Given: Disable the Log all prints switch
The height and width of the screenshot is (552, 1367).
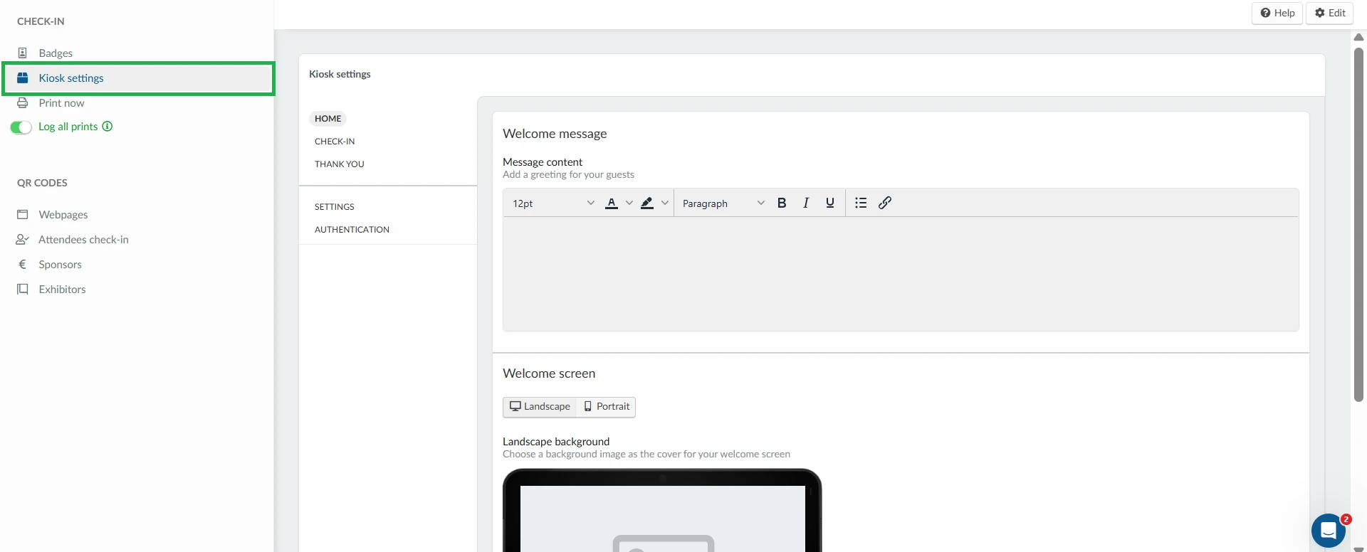Looking at the screenshot, I should tap(21, 127).
